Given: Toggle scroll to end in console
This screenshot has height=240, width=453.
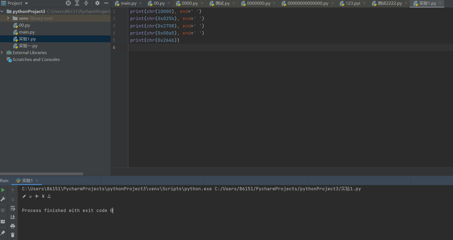Looking at the screenshot, I should tap(13, 217).
